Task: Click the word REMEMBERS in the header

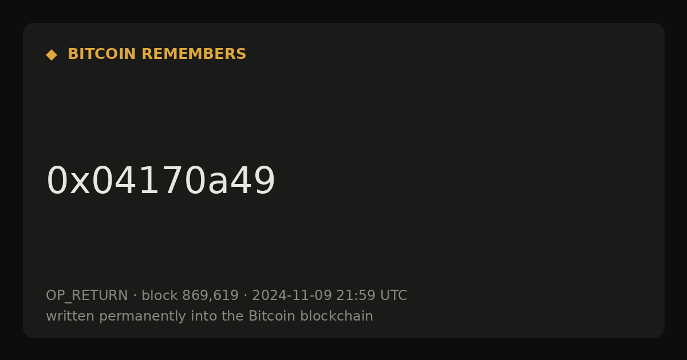Action: click(194, 54)
